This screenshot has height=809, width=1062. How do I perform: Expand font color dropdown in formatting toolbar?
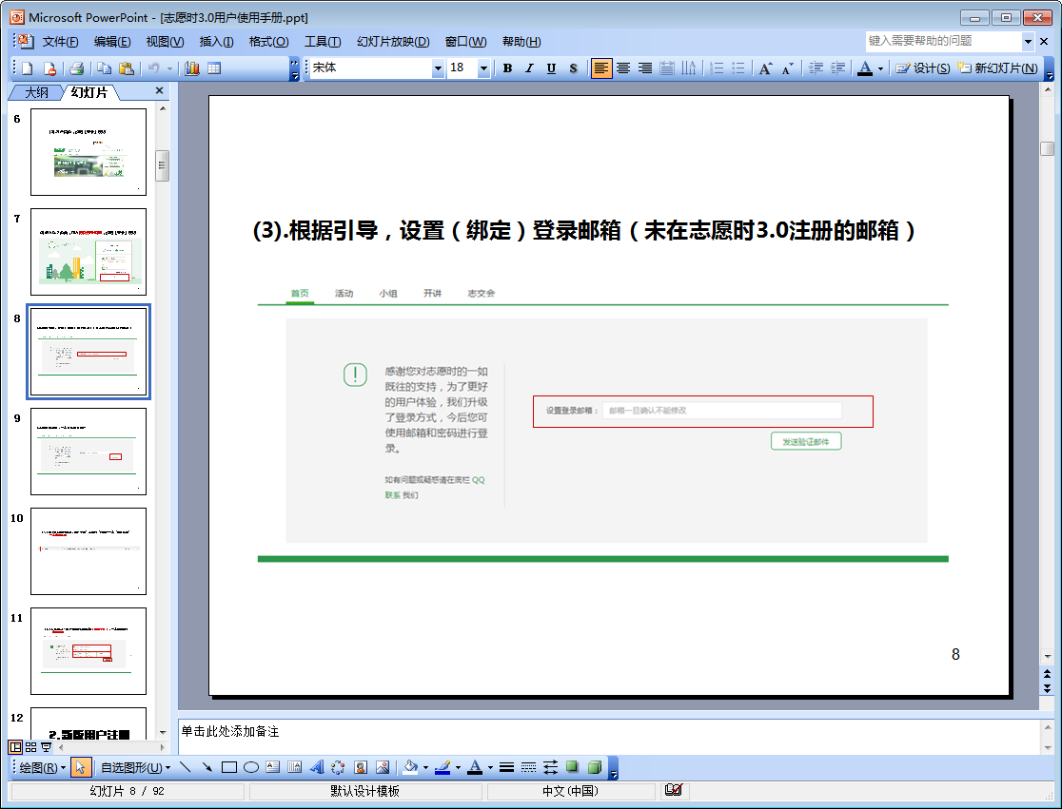click(x=880, y=68)
